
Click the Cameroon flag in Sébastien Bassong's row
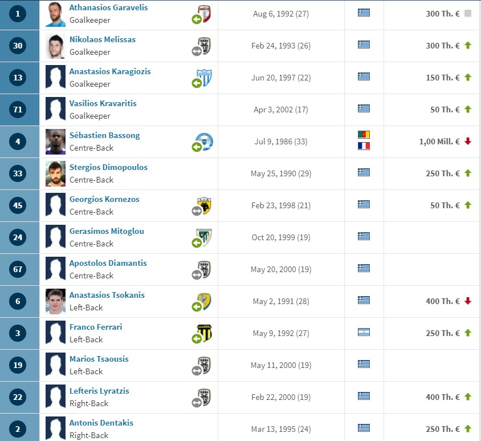click(x=364, y=135)
